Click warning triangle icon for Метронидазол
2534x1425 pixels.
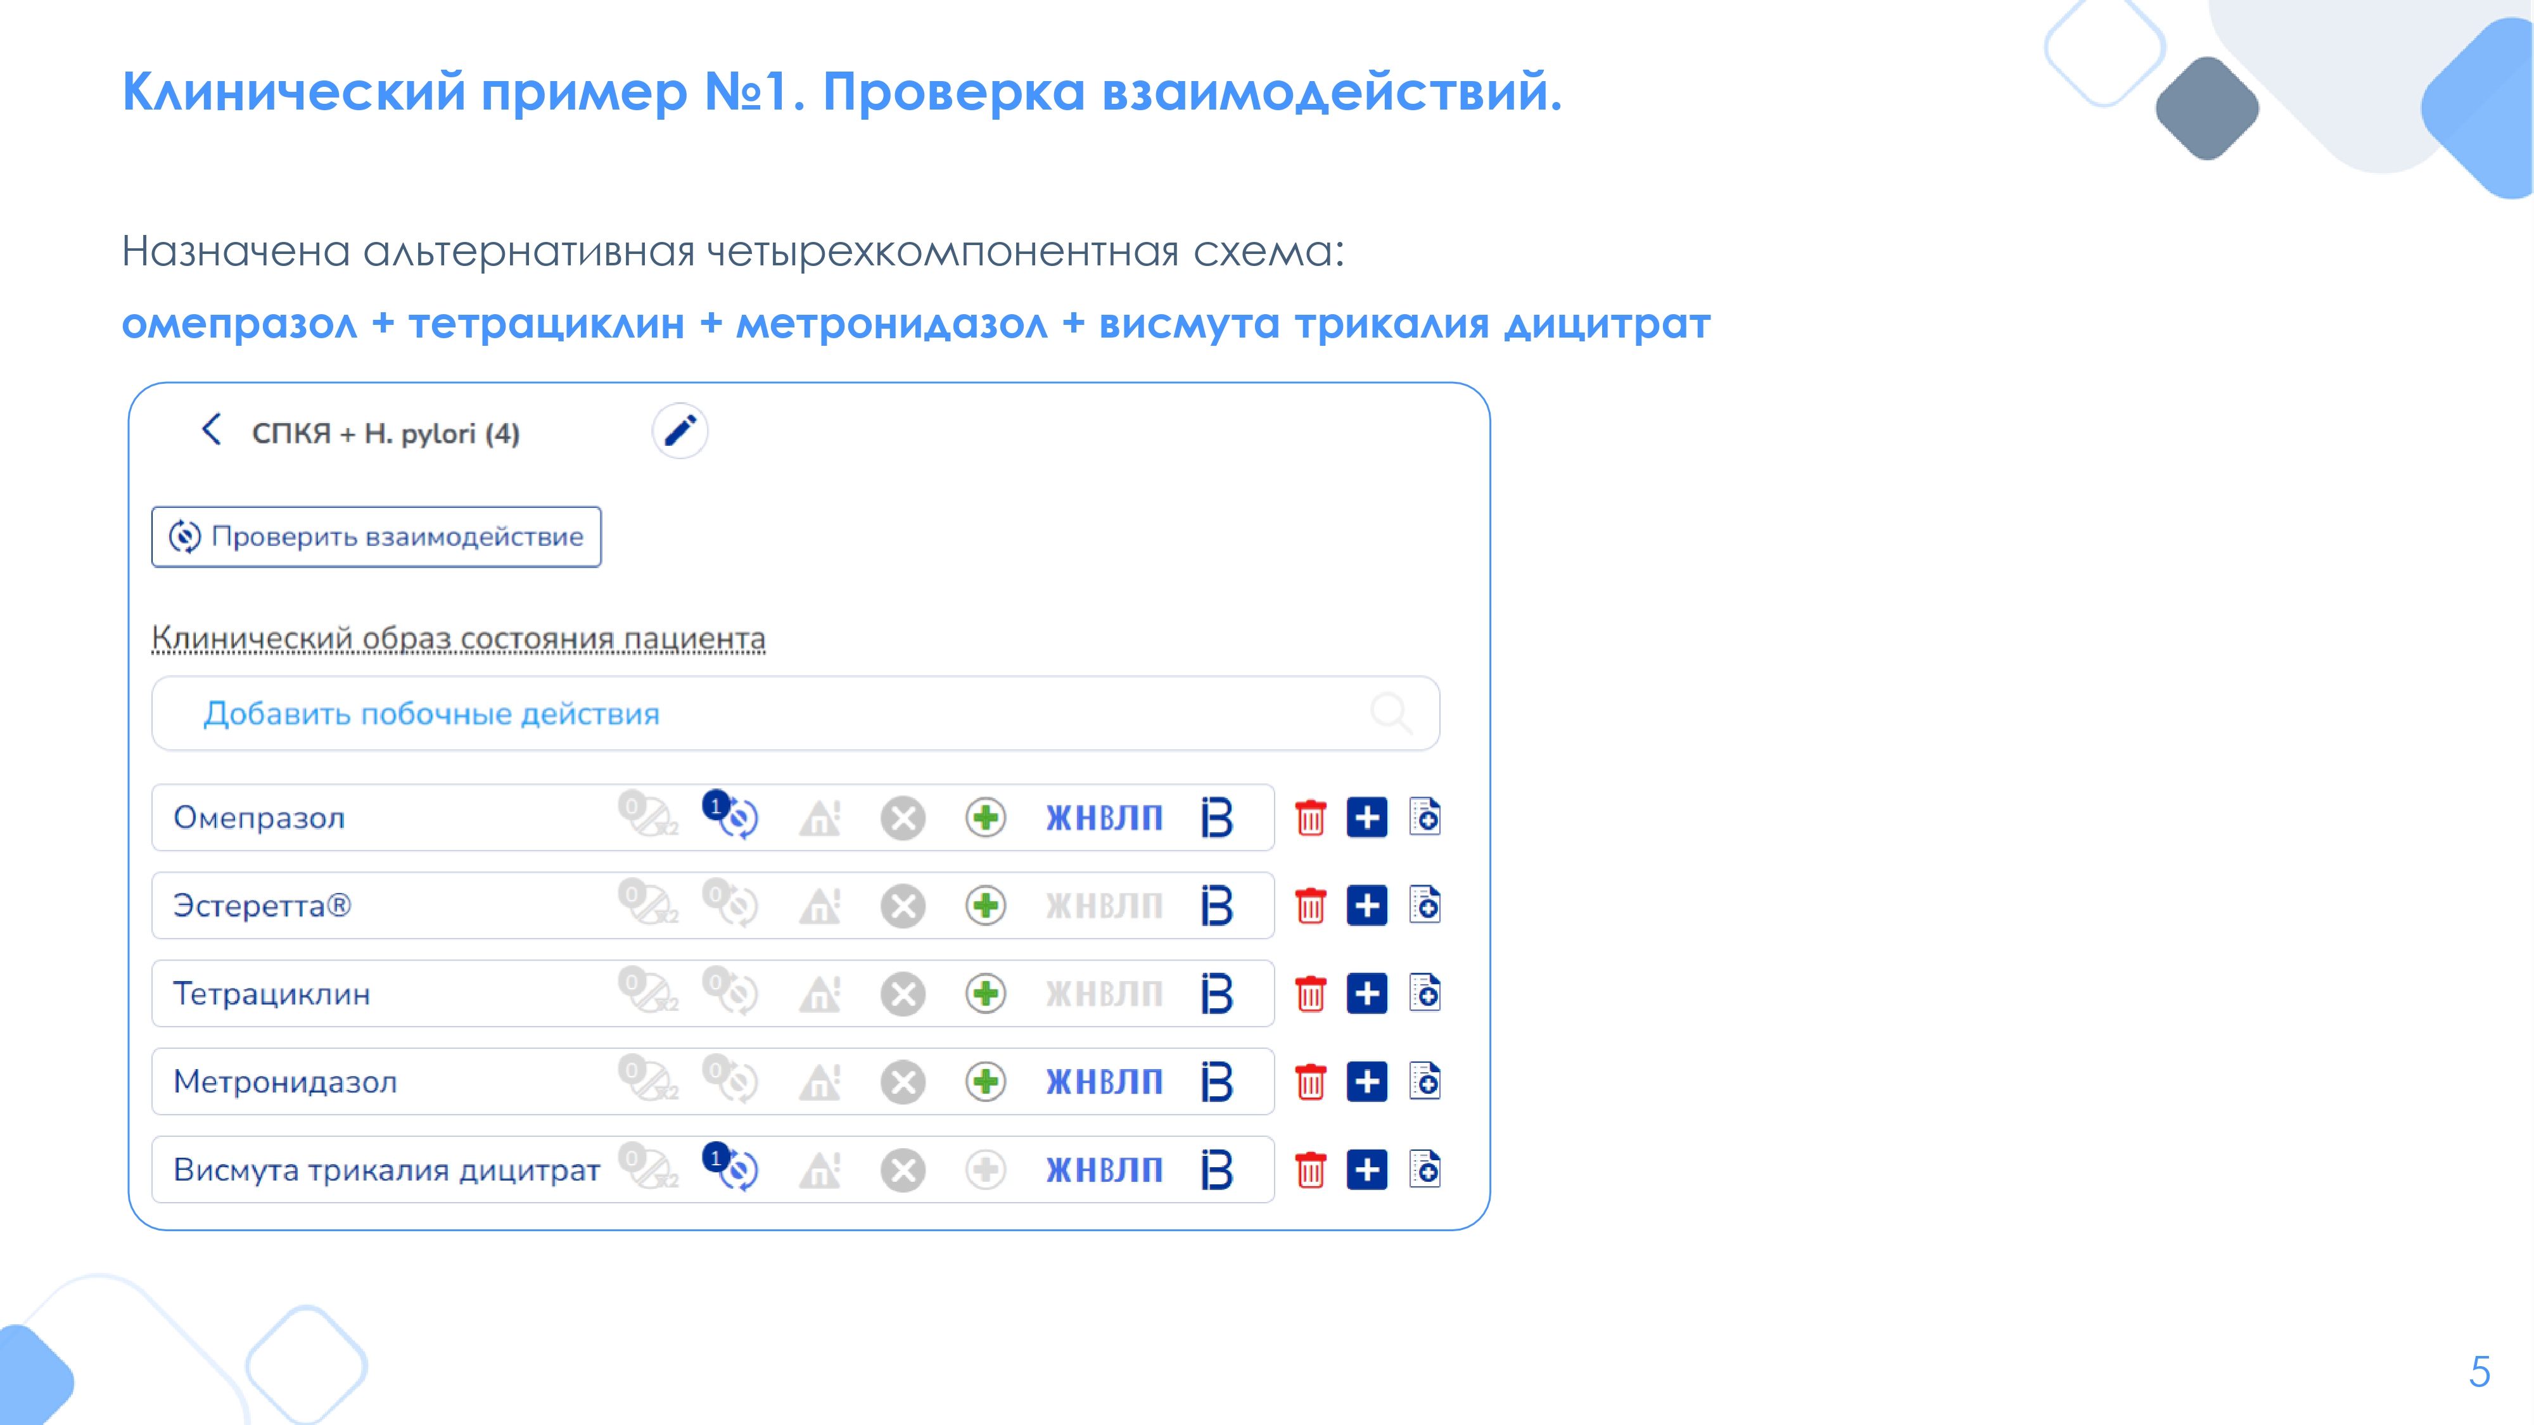coord(819,1082)
